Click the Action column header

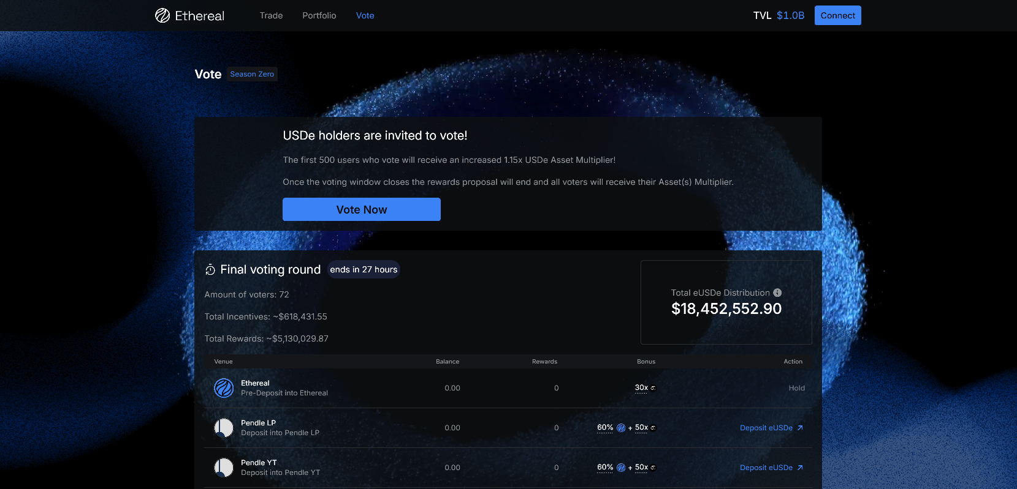[x=793, y=362]
